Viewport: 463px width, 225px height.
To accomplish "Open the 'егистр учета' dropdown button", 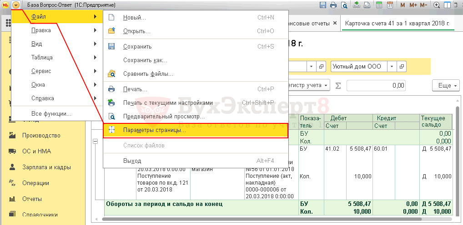I will [309, 85].
